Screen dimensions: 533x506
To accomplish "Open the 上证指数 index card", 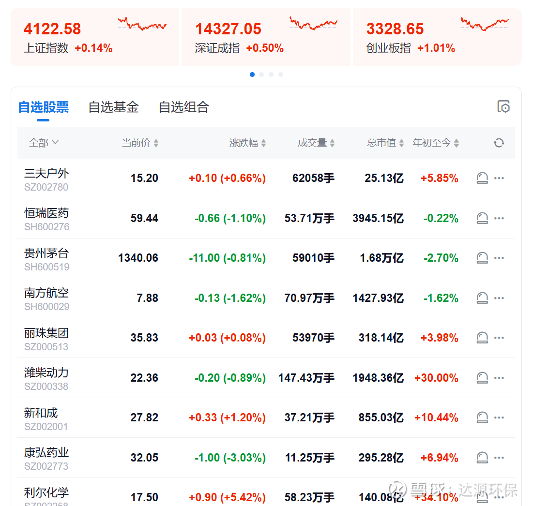I will [95, 37].
